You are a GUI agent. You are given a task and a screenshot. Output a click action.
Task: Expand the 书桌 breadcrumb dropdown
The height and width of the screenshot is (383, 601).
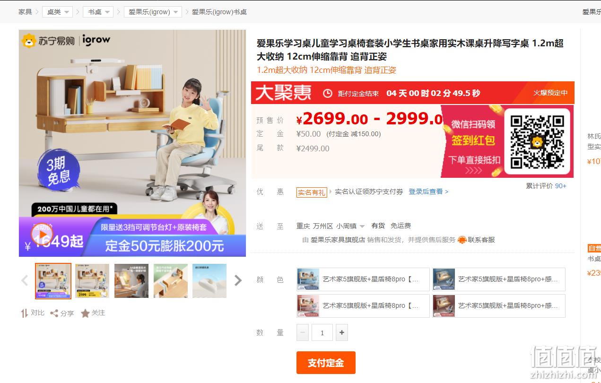[x=98, y=12]
